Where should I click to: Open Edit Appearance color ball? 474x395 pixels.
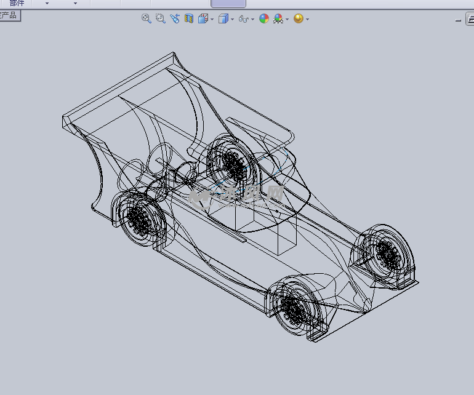(x=264, y=18)
